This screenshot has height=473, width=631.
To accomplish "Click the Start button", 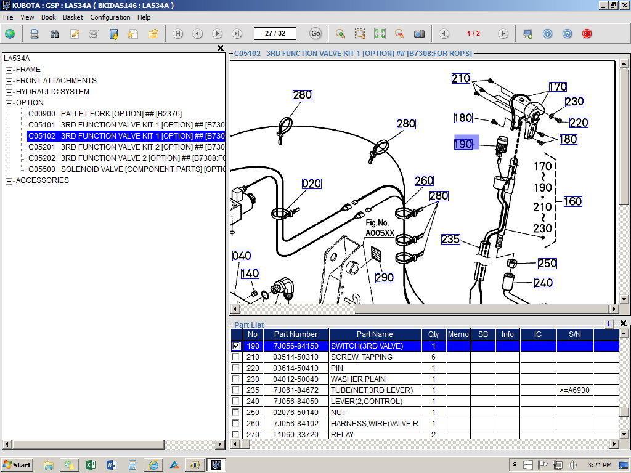I will click(x=17, y=465).
